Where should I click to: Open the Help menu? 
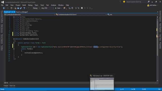[x=67, y=5]
